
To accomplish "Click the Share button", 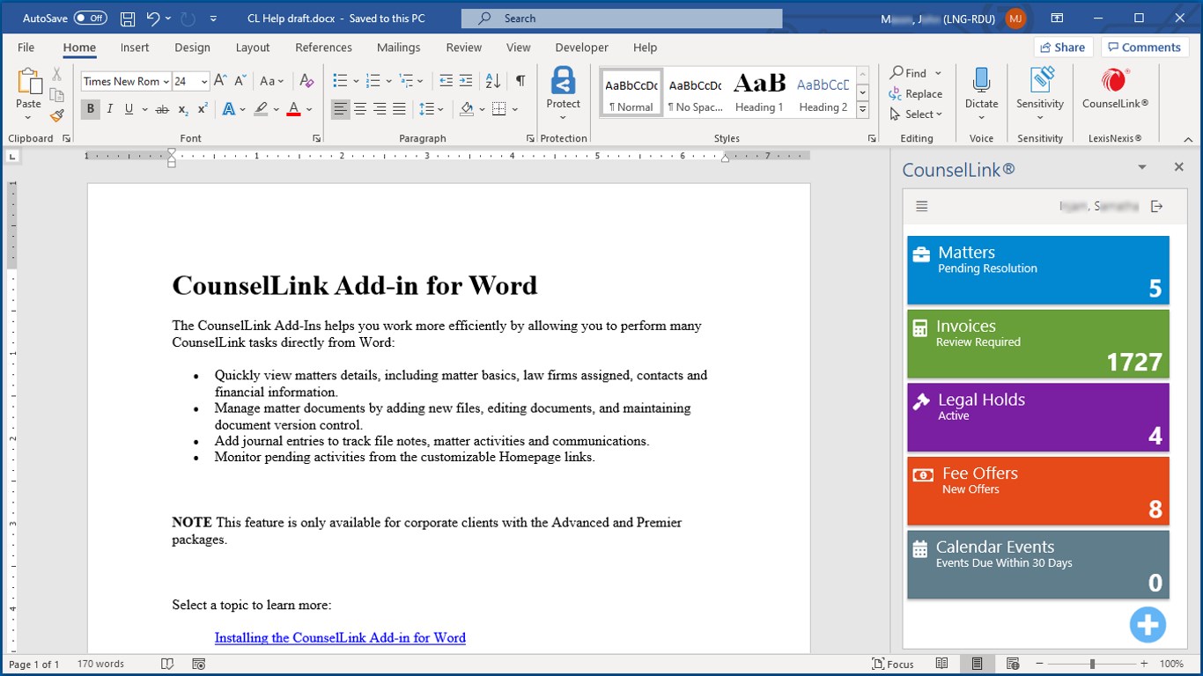I will (x=1063, y=48).
